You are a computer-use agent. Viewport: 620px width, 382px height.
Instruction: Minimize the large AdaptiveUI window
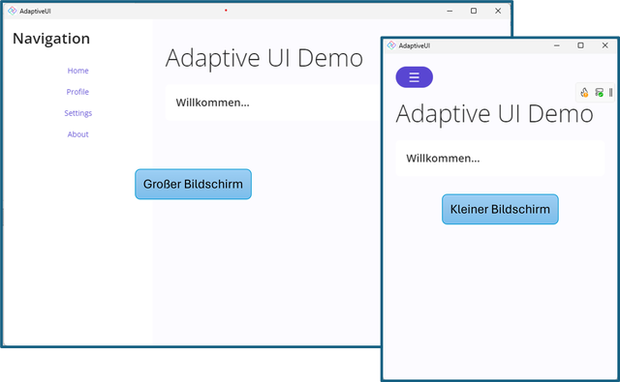click(x=449, y=11)
